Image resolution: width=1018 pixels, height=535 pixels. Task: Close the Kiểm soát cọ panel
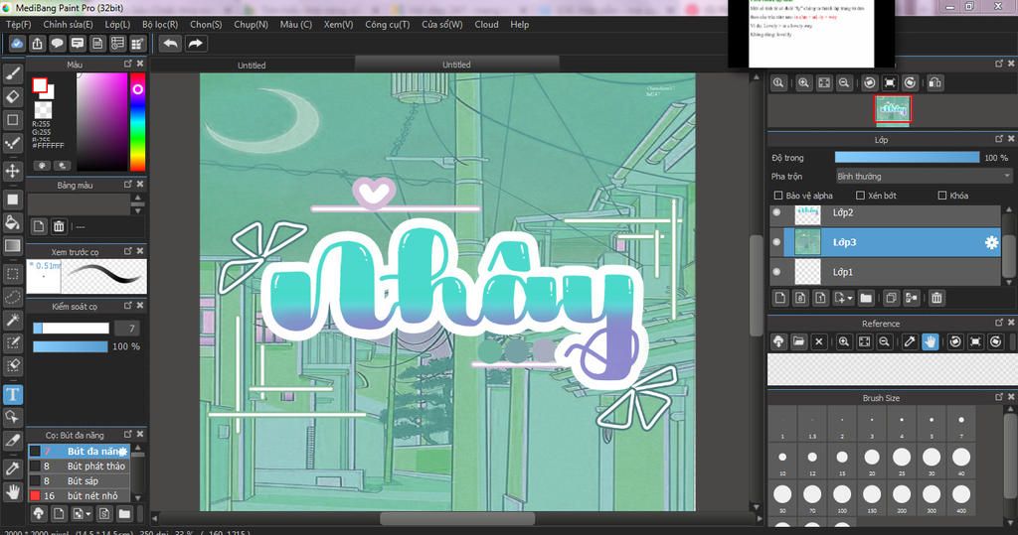pyautogui.click(x=140, y=305)
